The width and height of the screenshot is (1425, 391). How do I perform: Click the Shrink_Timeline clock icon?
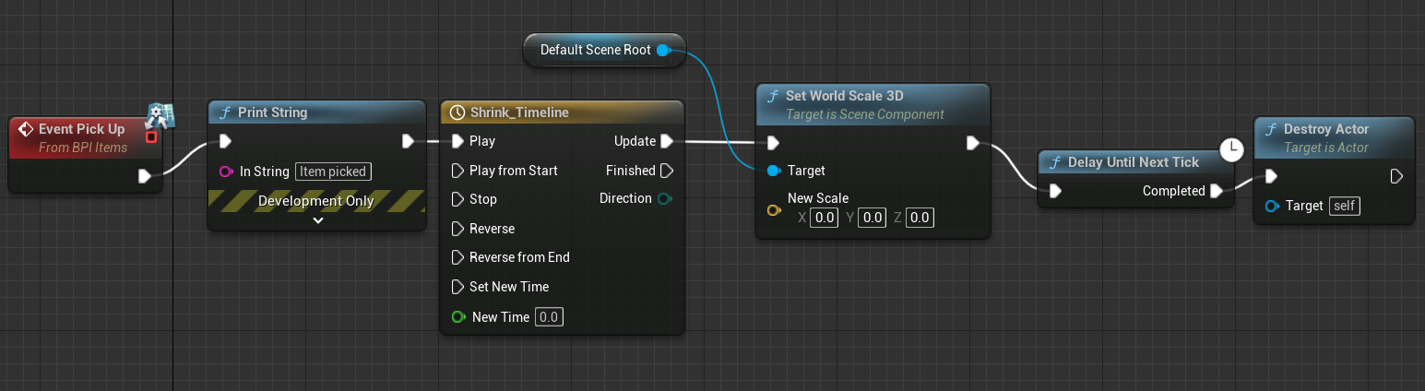(457, 113)
